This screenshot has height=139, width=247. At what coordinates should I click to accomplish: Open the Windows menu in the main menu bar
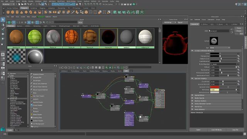(38, 1)
